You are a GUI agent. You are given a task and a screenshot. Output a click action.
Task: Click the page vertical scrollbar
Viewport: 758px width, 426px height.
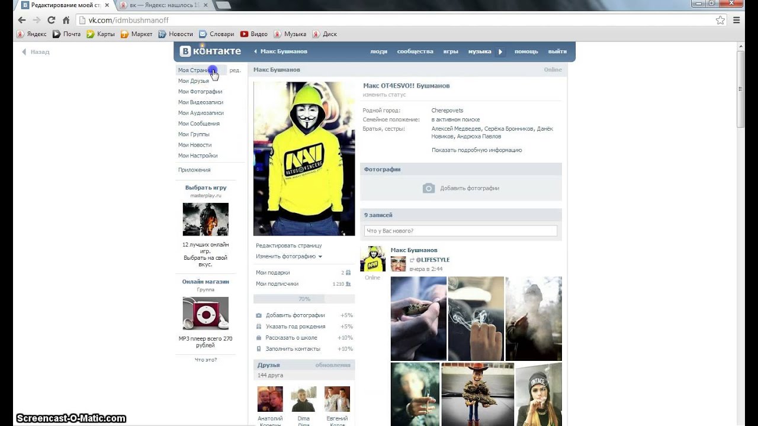(x=740, y=89)
